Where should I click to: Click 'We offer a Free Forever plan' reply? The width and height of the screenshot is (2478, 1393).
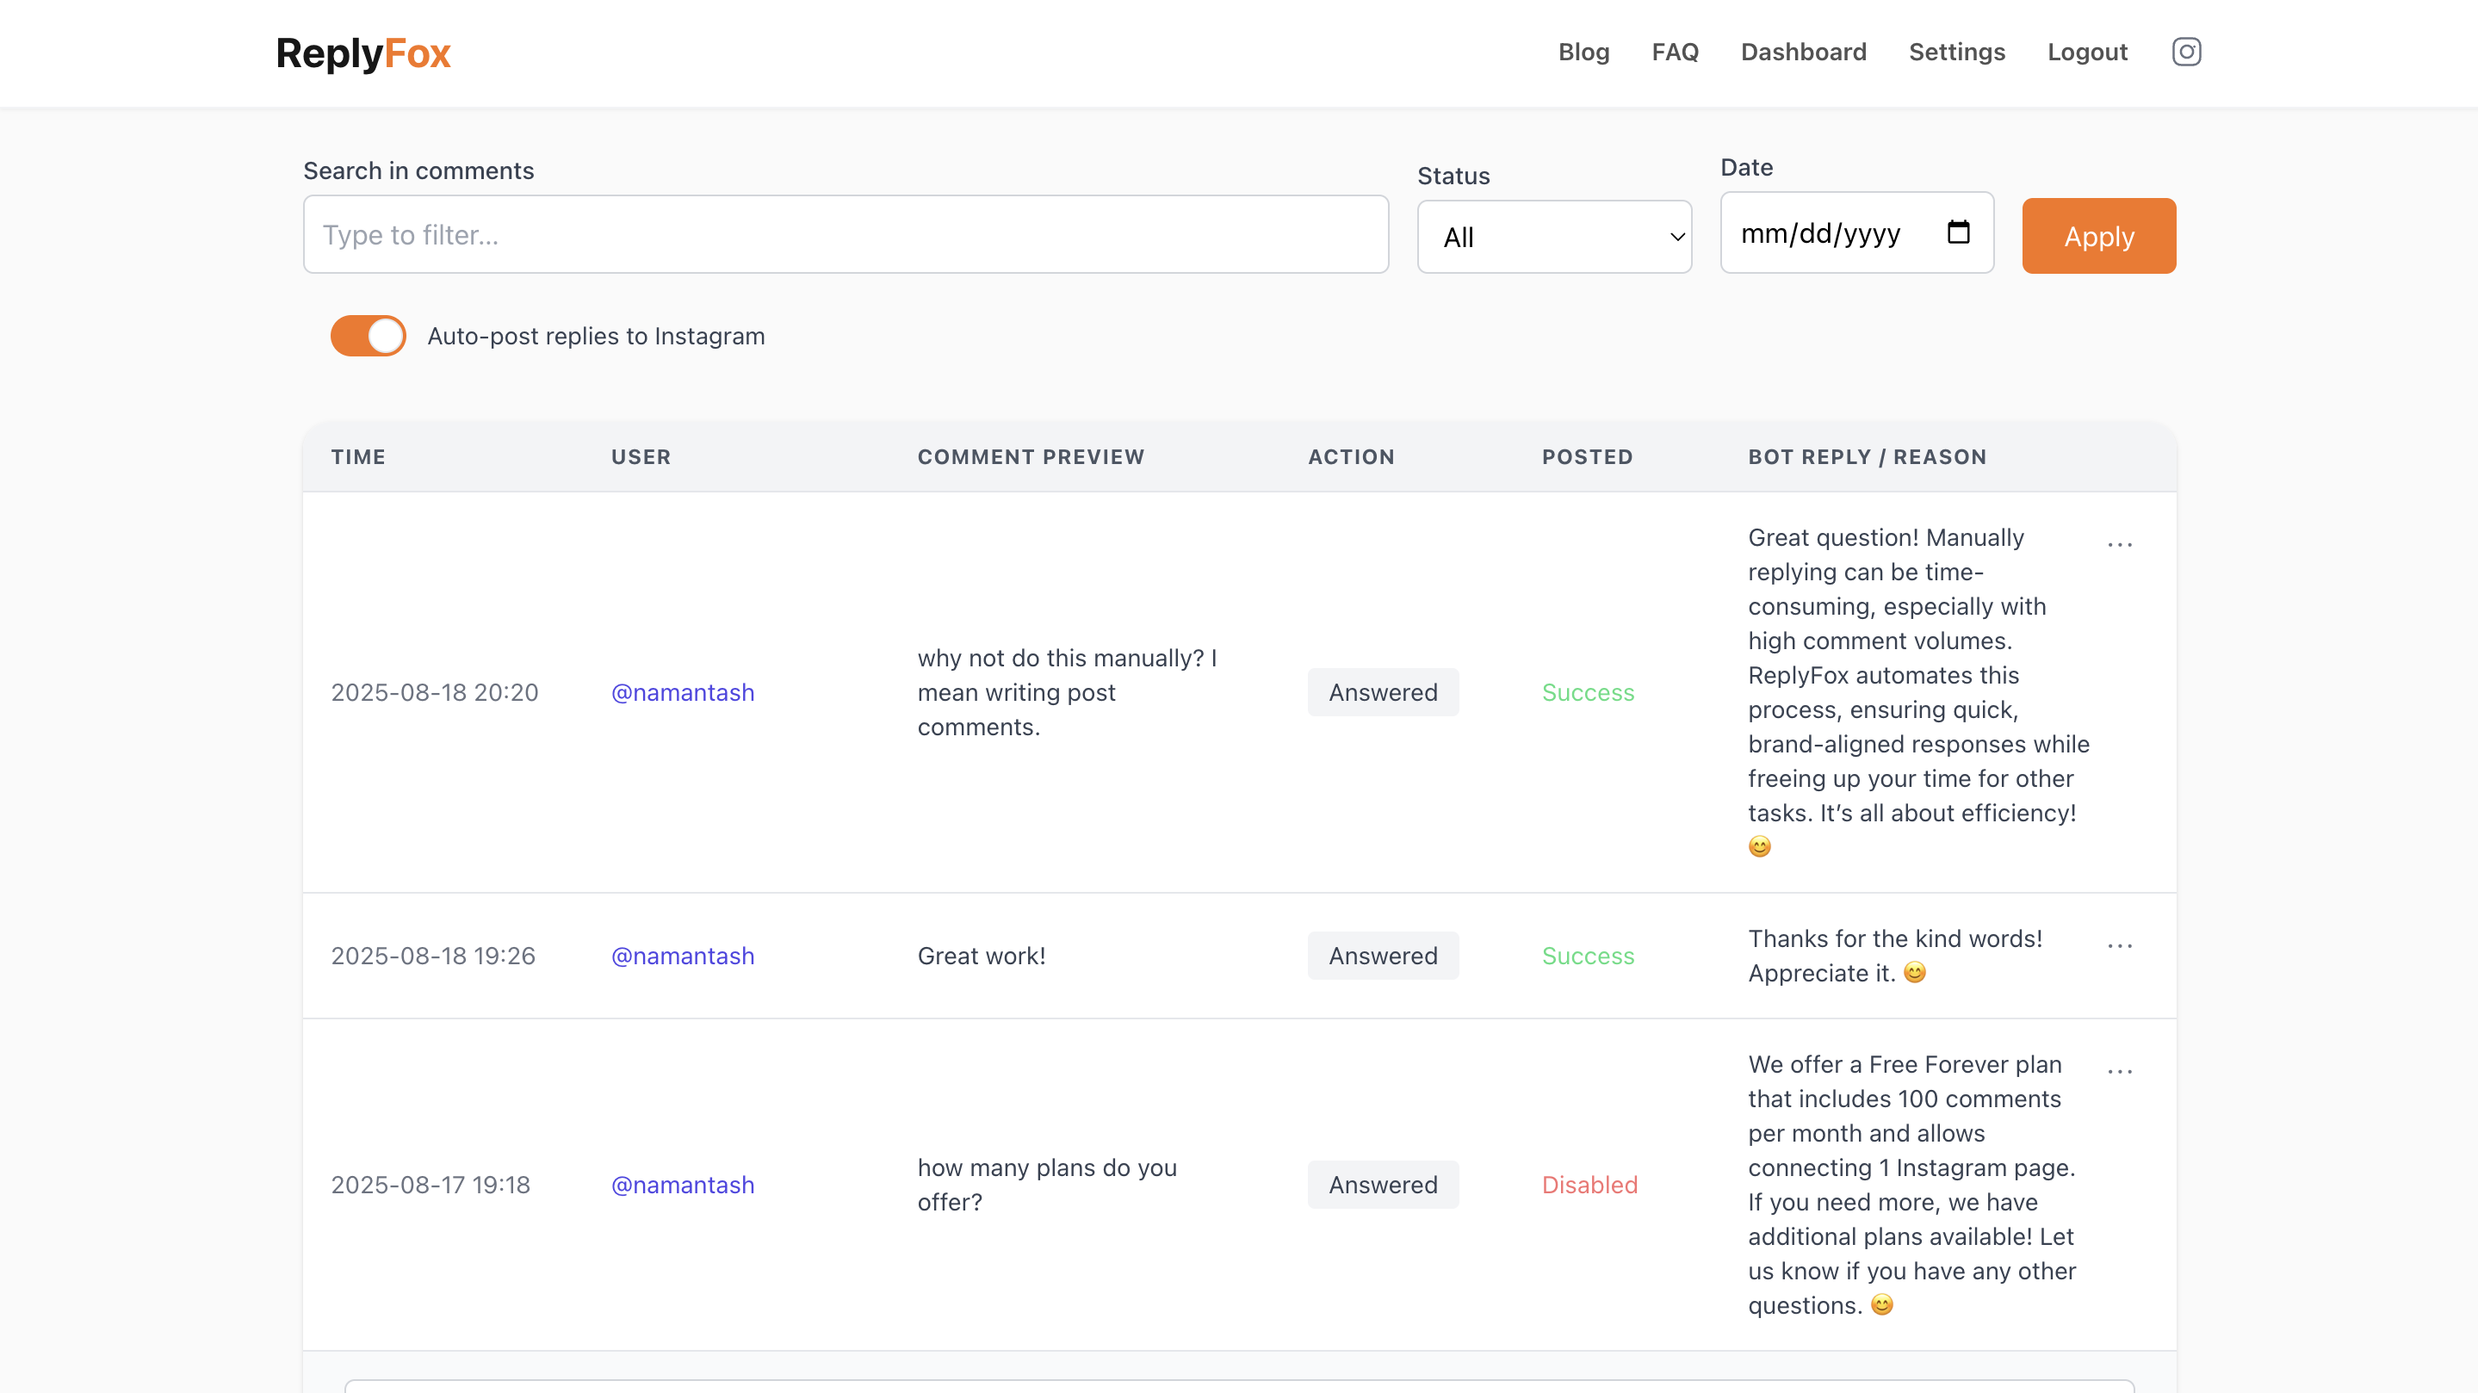pos(1911,1186)
